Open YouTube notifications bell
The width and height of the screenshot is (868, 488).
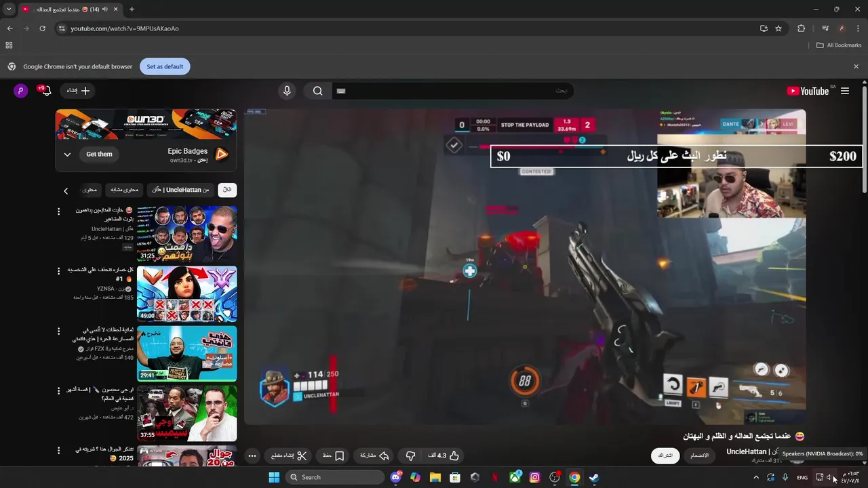click(45, 91)
